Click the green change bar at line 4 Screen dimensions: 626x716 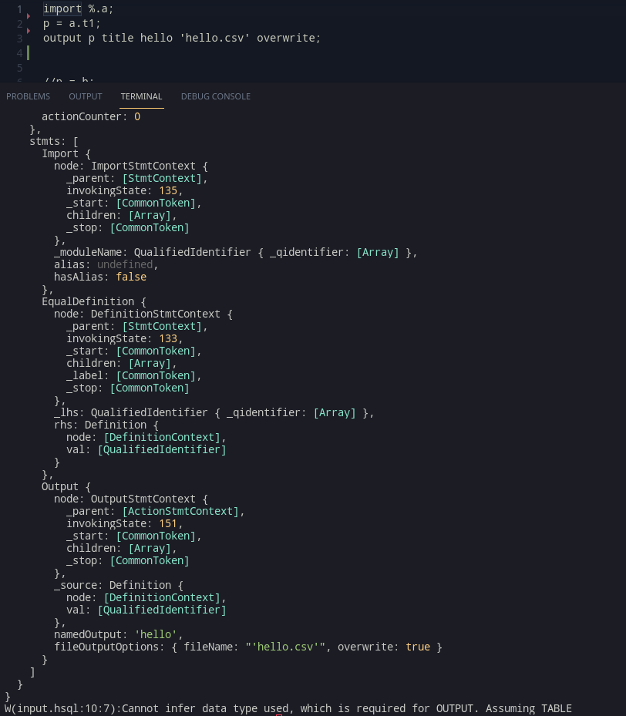click(29, 53)
